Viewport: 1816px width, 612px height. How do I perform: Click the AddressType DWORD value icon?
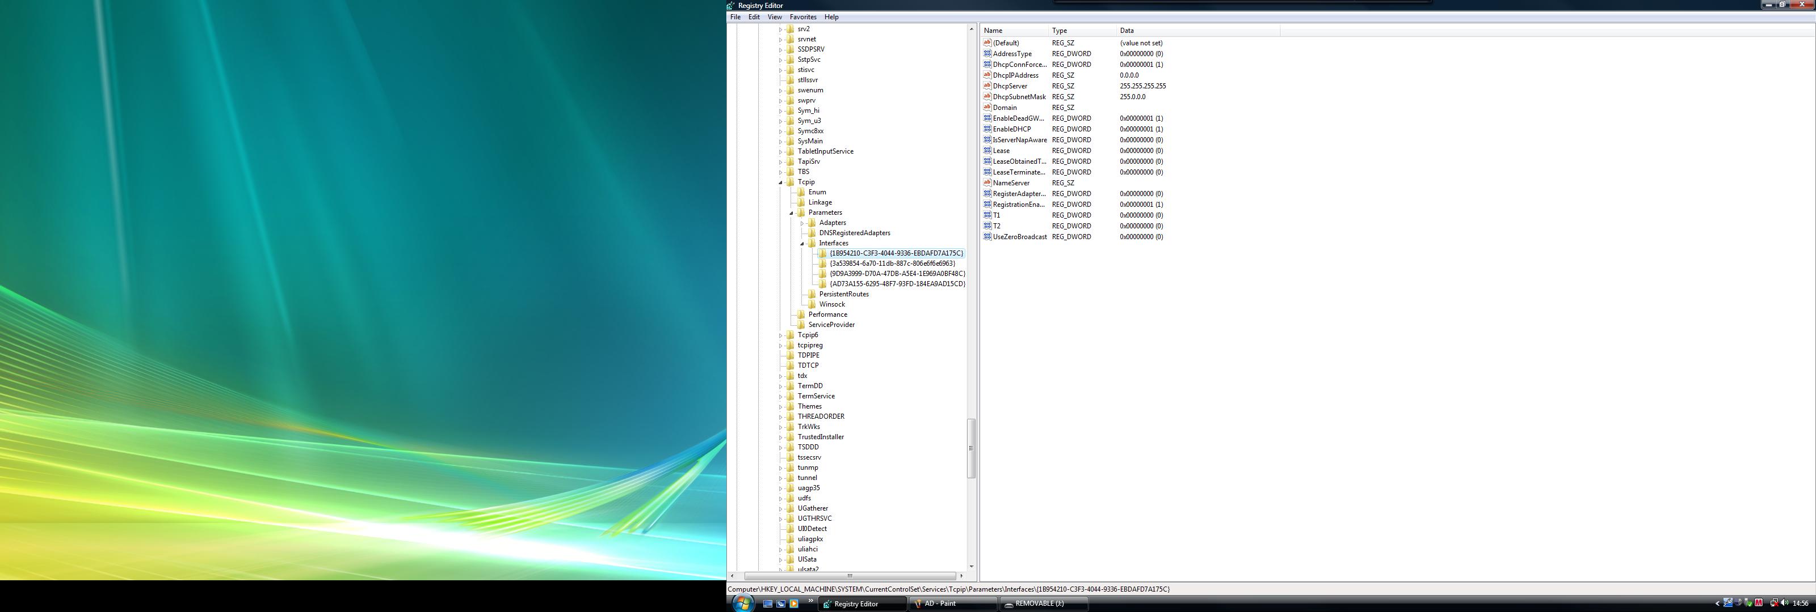[987, 53]
